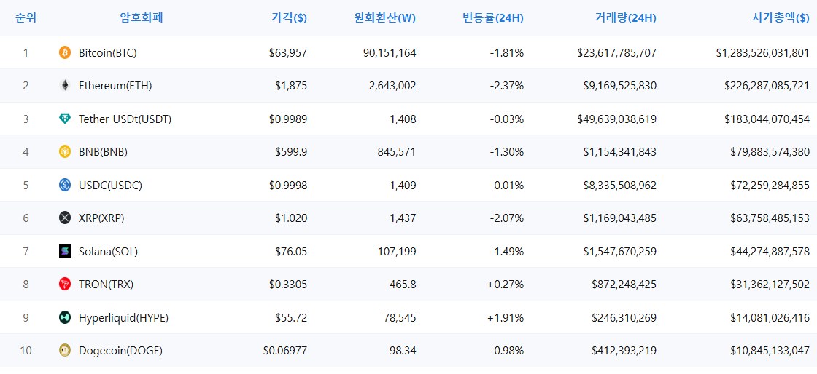This screenshot has height=374, width=817.
Task: Click BNB won value 845,571
Action: click(398, 151)
